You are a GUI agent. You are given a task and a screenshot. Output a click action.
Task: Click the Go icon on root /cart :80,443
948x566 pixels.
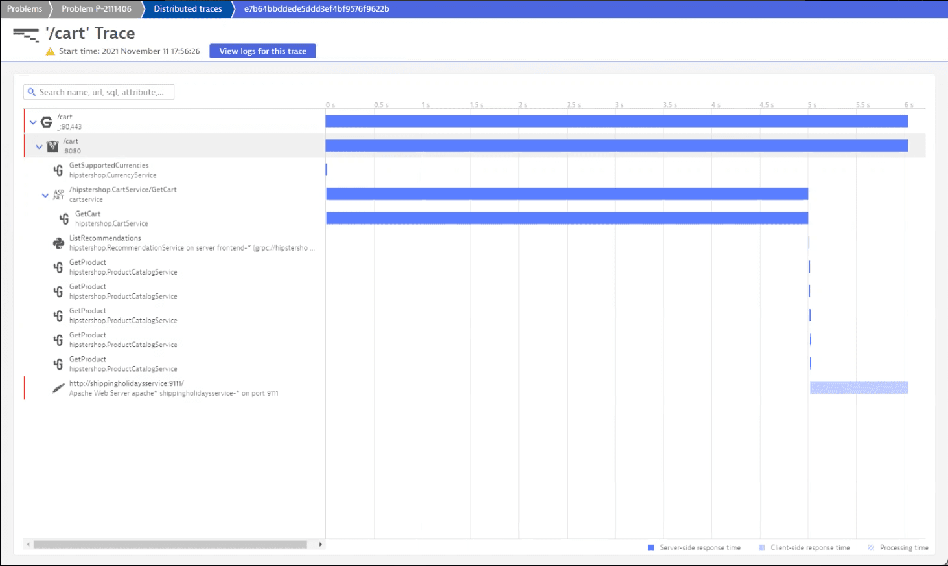[47, 122]
